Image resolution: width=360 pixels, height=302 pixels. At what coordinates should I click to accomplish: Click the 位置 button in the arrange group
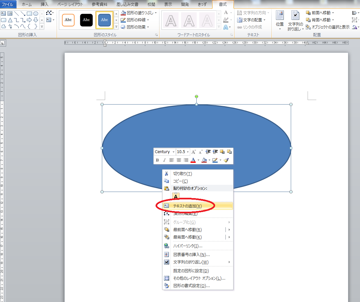pyautogui.click(x=280, y=20)
